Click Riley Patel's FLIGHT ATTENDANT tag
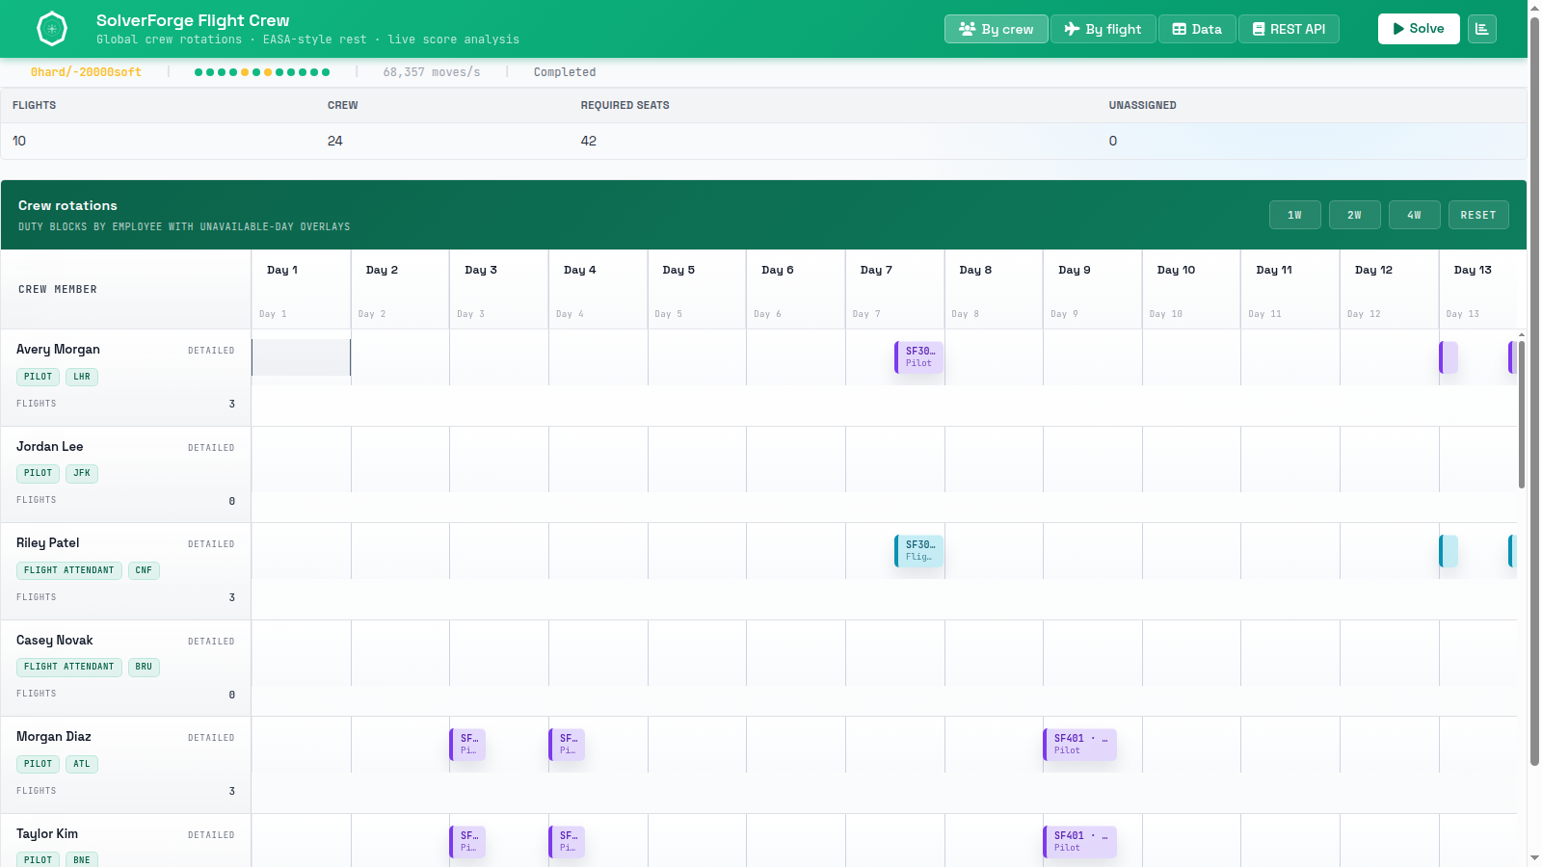 click(x=69, y=570)
